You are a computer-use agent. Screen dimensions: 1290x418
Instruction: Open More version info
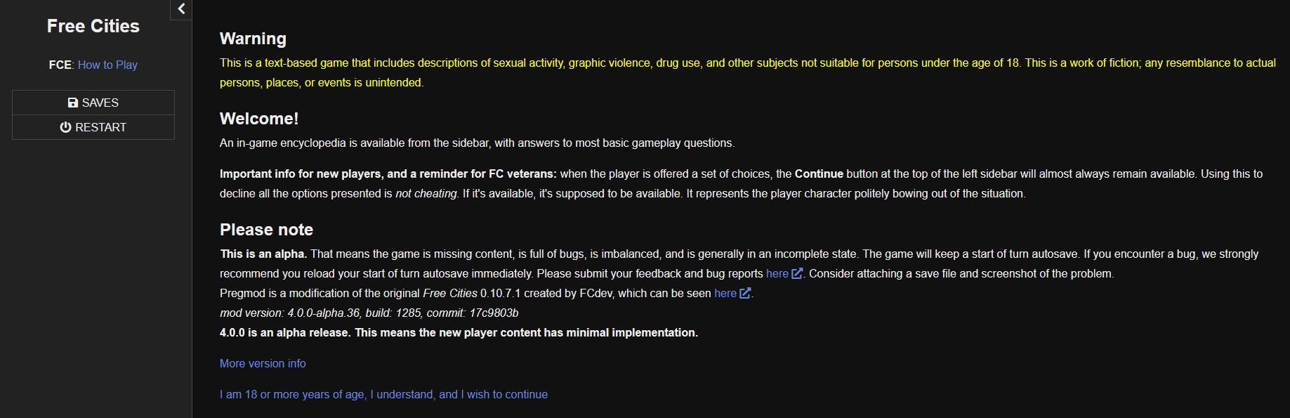tap(263, 363)
